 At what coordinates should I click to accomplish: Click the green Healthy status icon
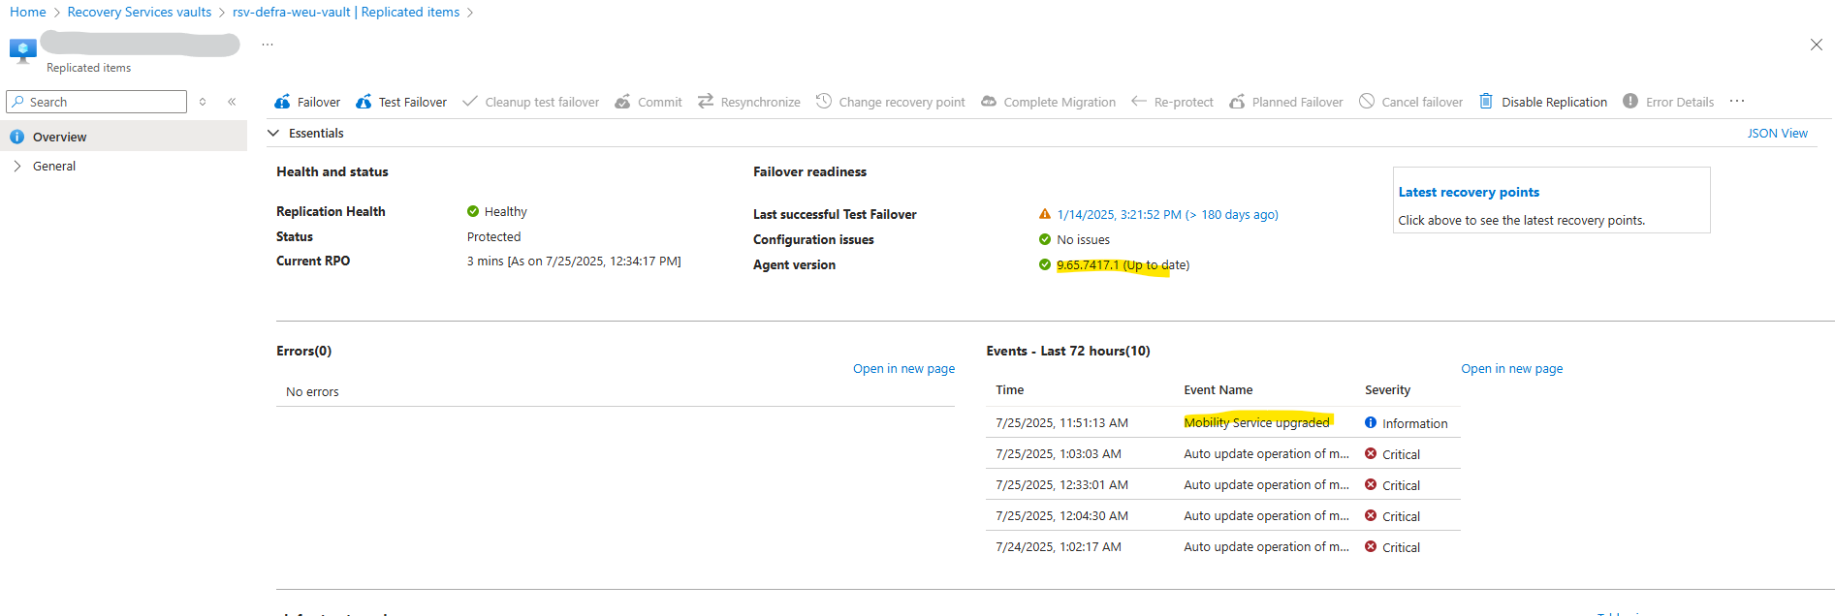(473, 211)
